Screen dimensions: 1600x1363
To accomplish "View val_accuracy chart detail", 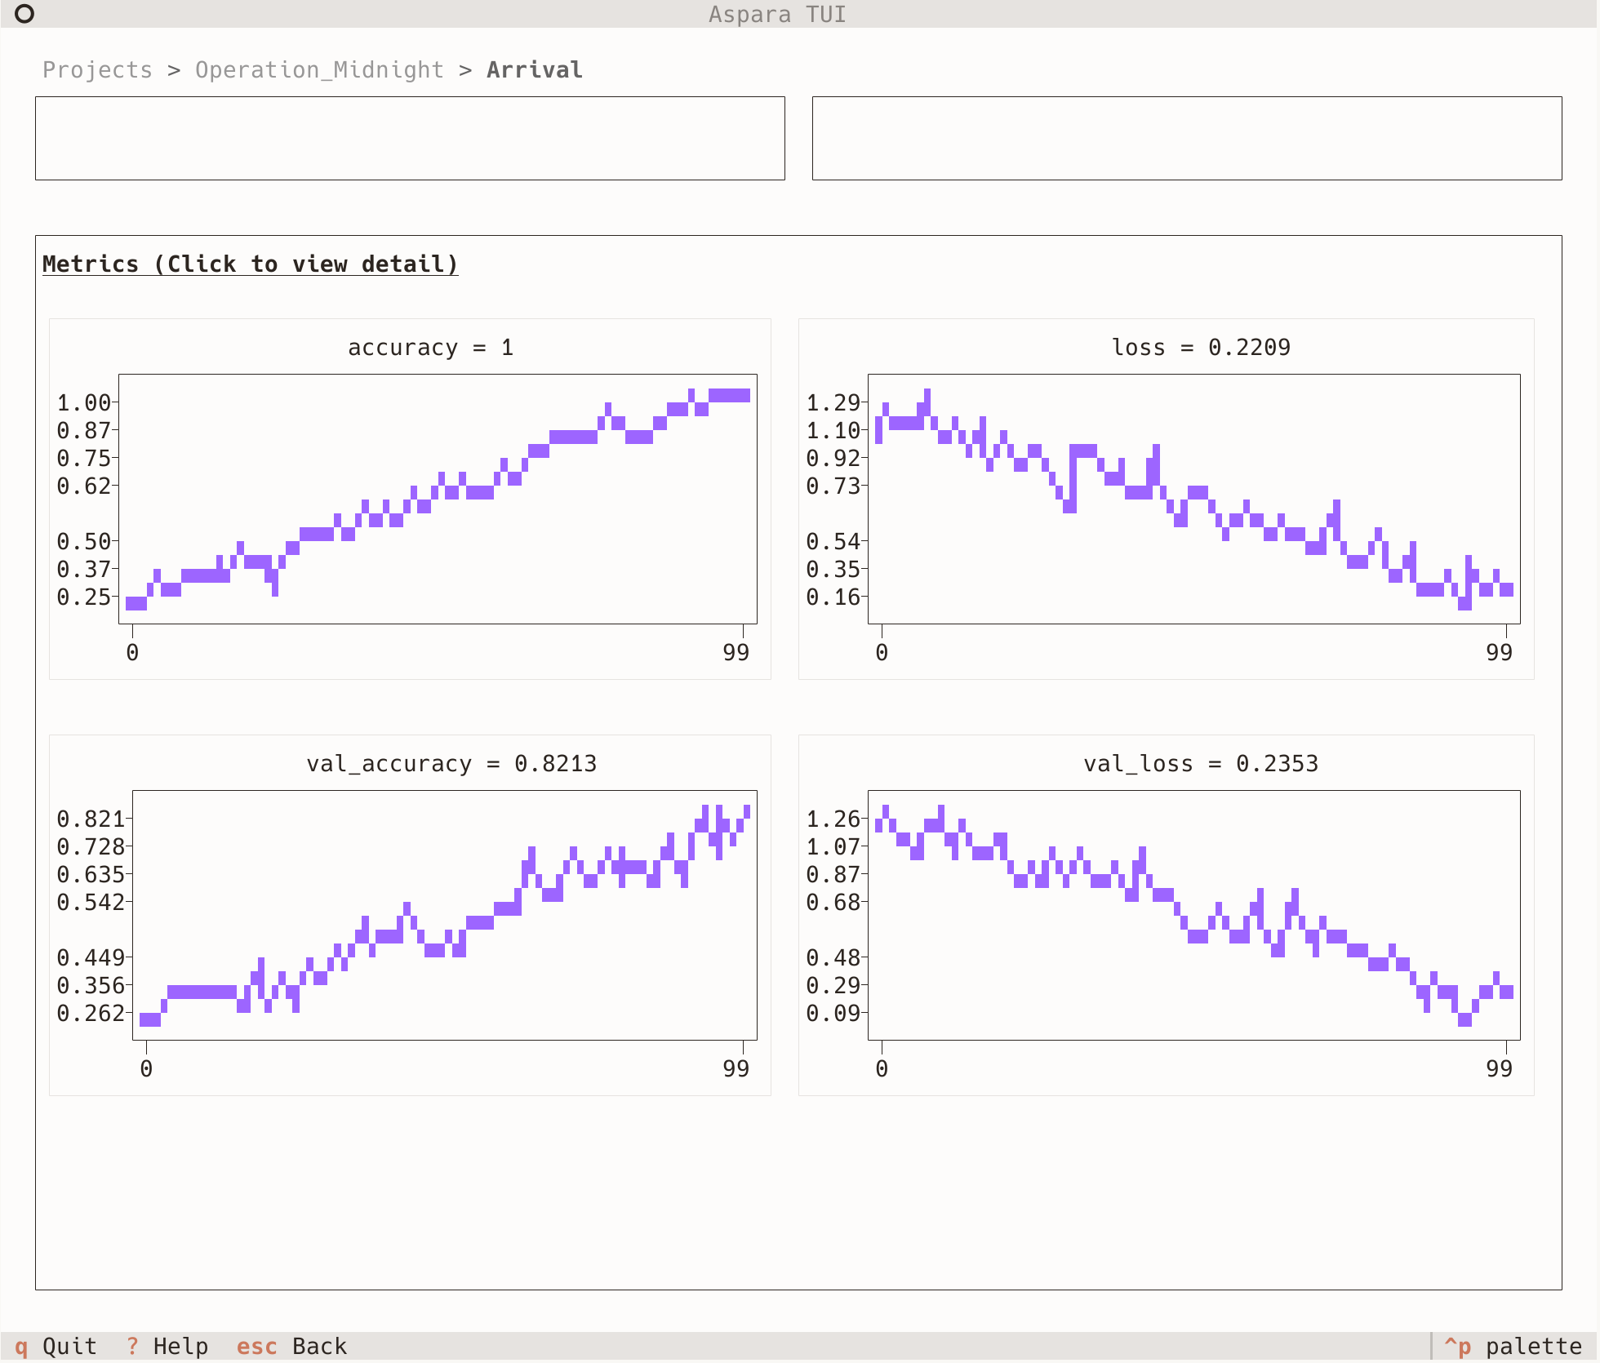I will click(444, 915).
